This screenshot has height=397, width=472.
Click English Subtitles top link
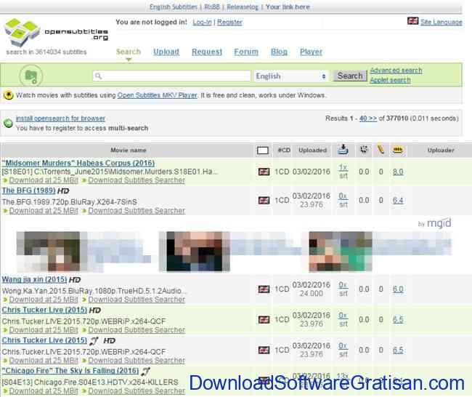click(x=174, y=7)
